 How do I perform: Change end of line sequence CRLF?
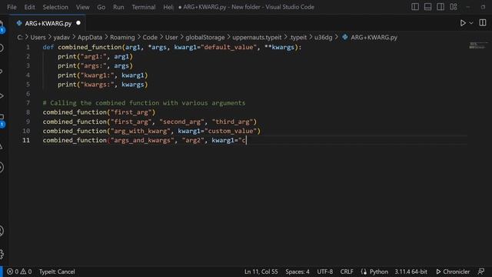pyautogui.click(x=347, y=272)
